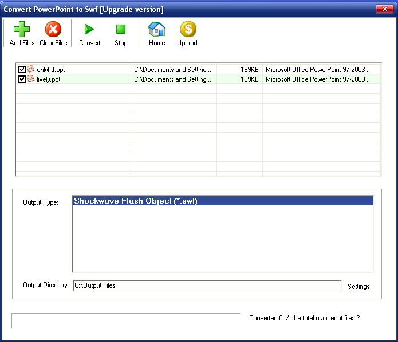The width and height of the screenshot is (398, 342).
Task: Select the onlyfrtf.ppt file name
Action: tap(51, 70)
